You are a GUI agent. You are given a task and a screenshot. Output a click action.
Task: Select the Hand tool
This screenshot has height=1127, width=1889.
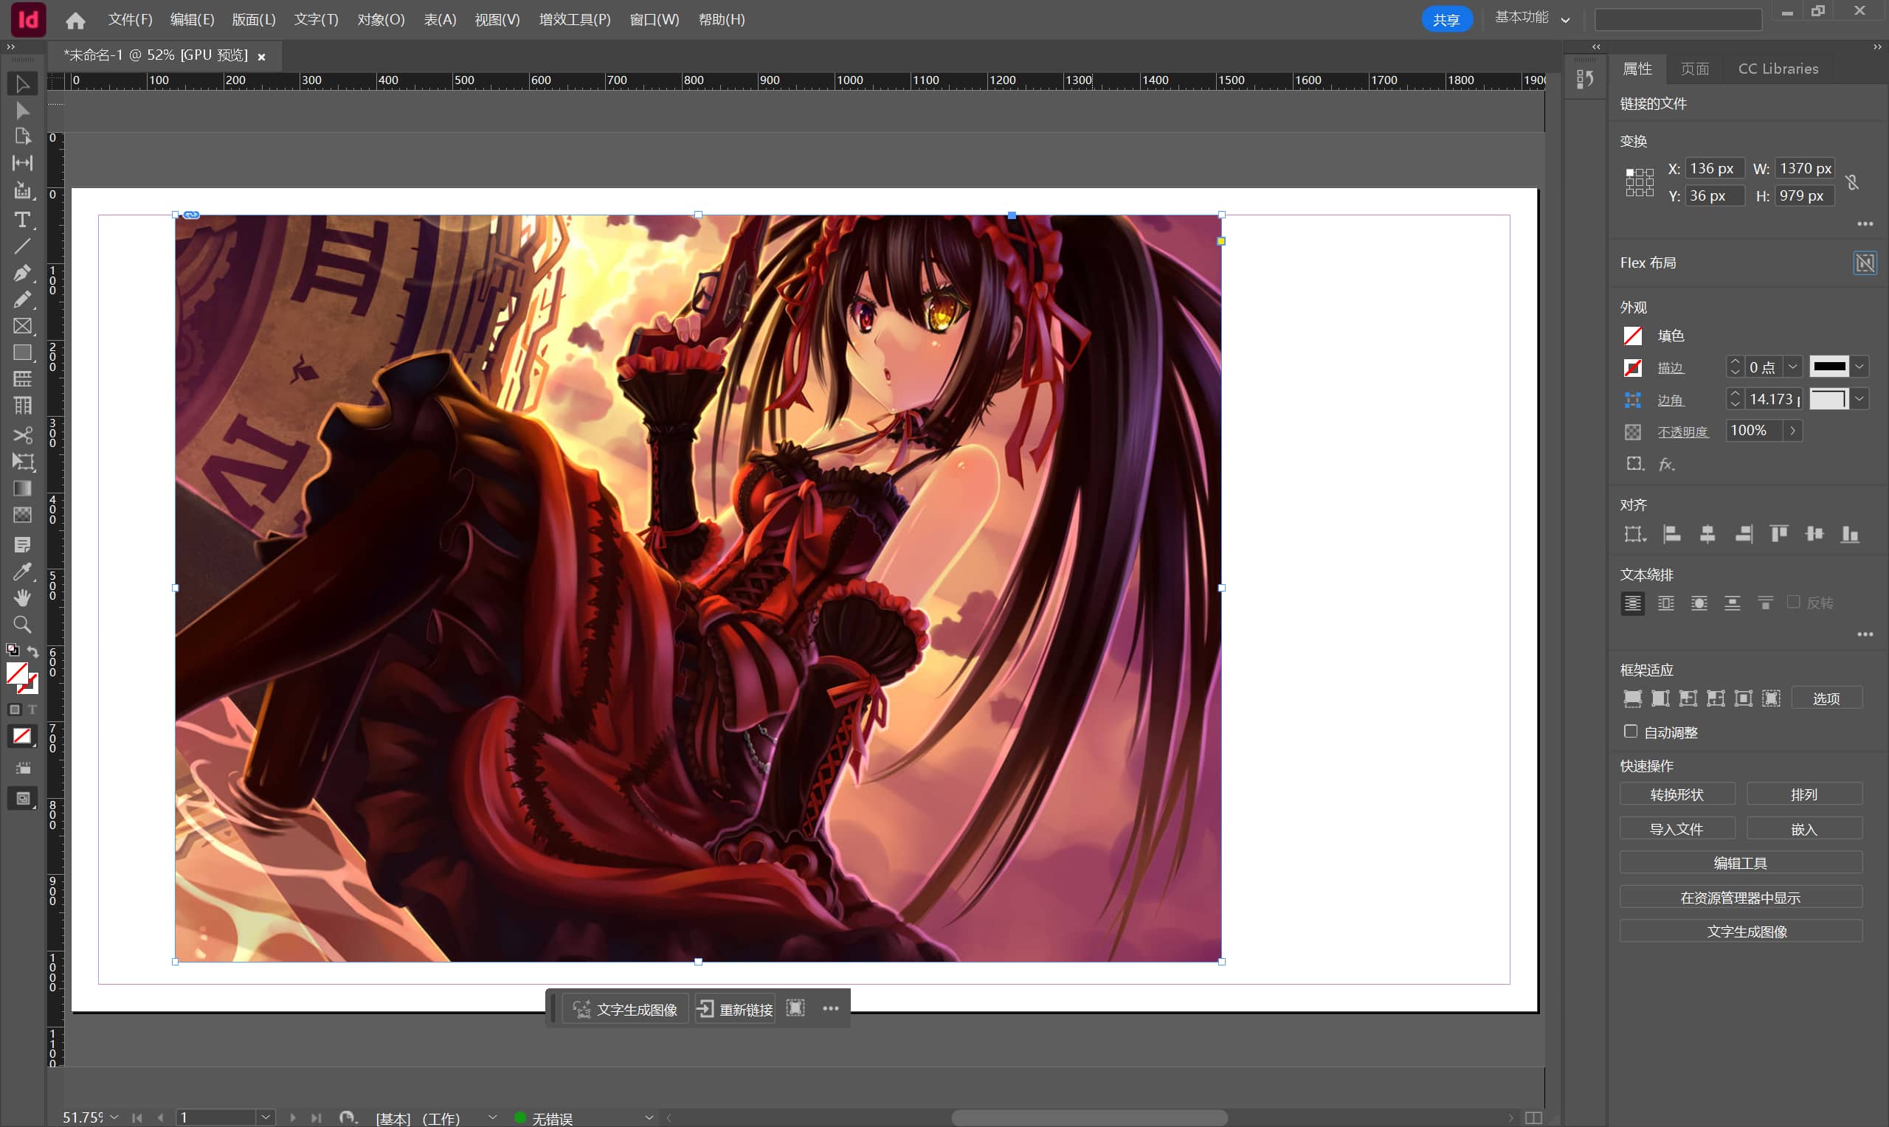click(22, 597)
